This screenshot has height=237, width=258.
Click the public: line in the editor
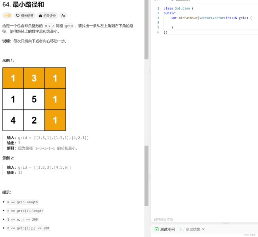click(170, 13)
